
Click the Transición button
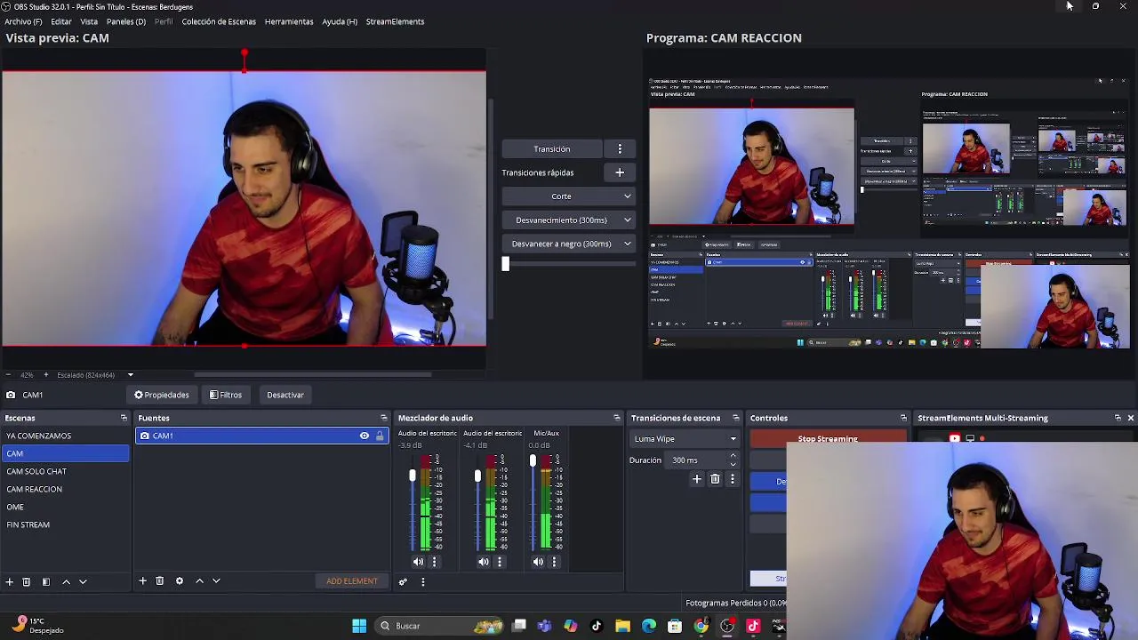[552, 149]
